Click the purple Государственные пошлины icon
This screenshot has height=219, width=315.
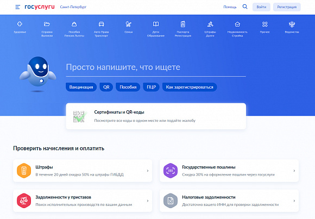tap(171, 171)
